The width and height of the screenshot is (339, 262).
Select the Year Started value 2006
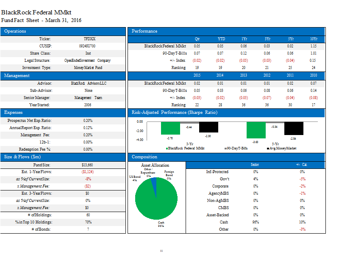click(88, 105)
